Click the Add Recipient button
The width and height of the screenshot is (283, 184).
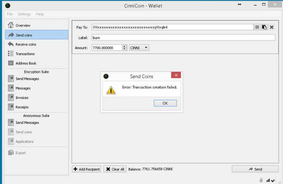87,169
